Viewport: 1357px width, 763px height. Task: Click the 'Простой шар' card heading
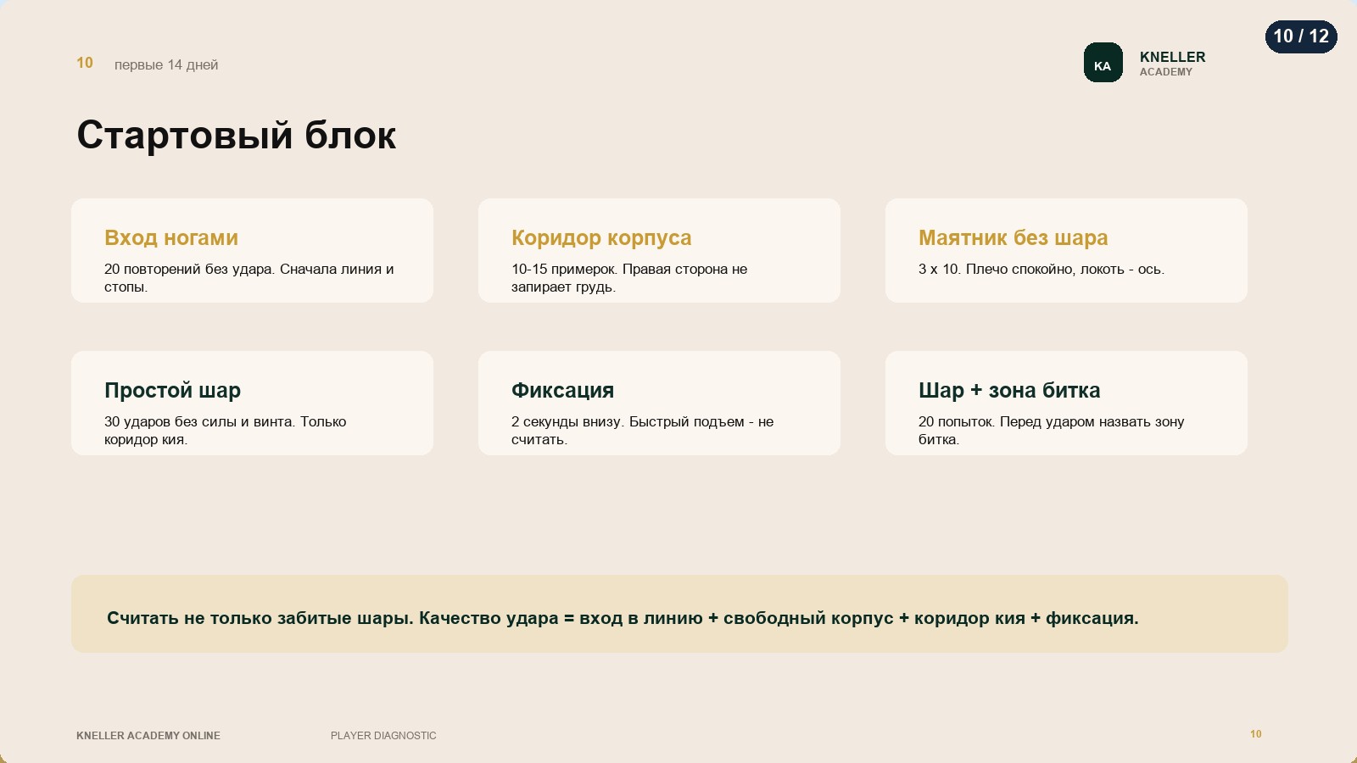172,390
